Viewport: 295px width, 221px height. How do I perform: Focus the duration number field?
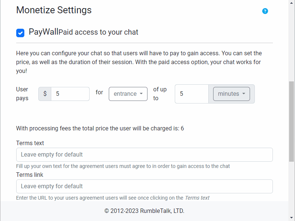coord(192,94)
